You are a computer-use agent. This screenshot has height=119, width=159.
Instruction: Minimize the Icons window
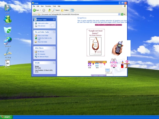[120, 3]
